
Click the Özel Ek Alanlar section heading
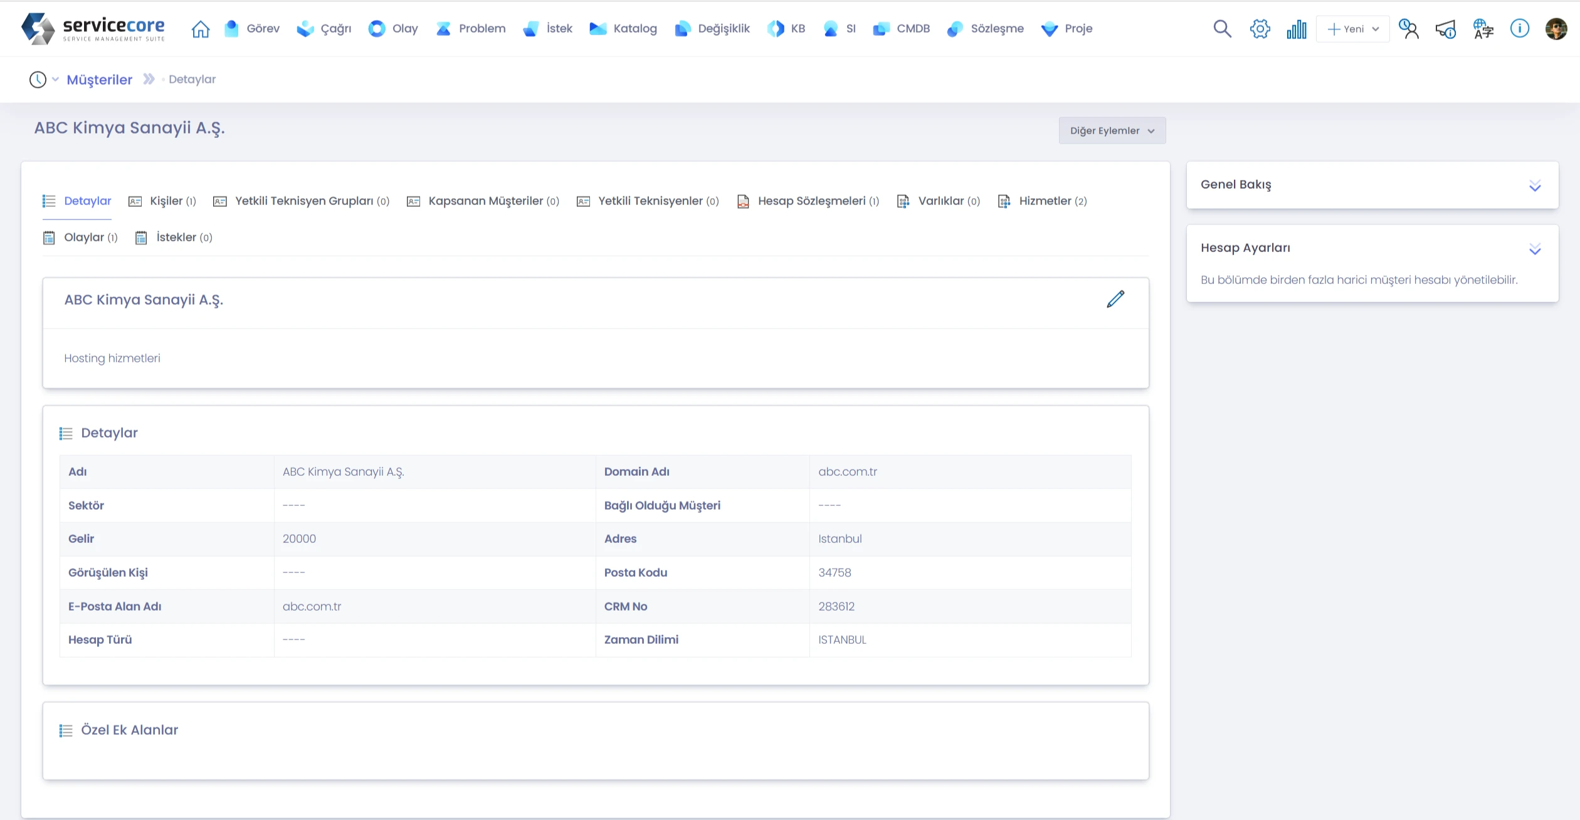click(129, 730)
